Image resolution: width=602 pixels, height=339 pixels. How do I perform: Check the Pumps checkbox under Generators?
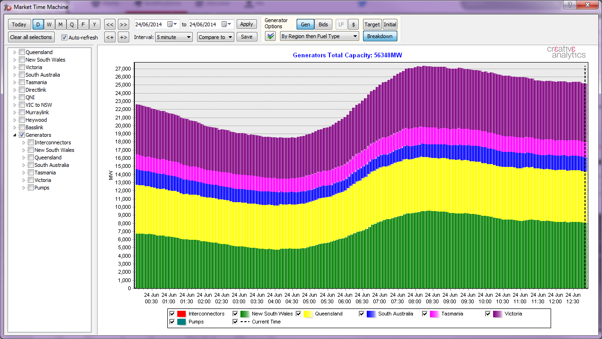(31, 188)
